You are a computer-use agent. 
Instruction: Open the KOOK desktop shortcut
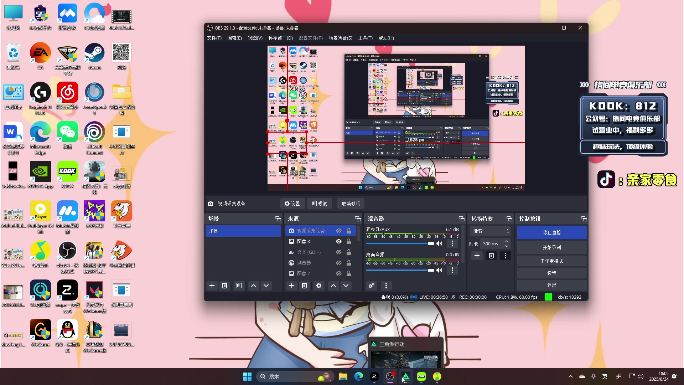67,175
